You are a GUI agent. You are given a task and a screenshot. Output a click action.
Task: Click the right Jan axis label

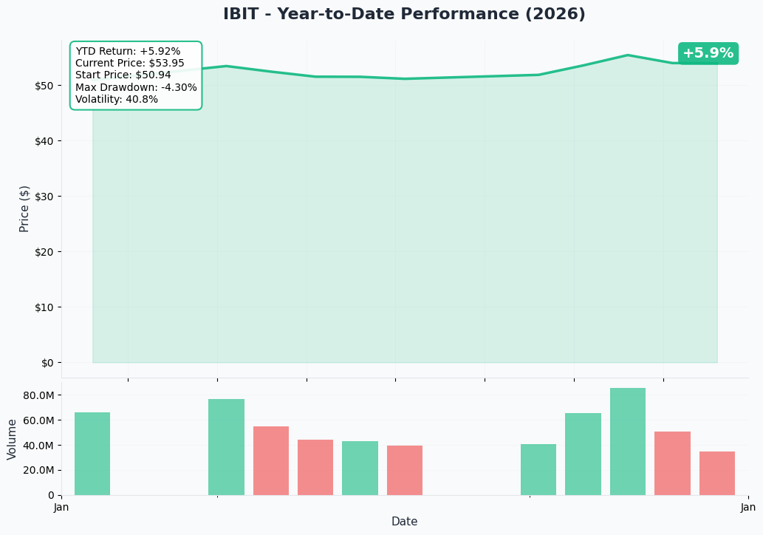pyautogui.click(x=748, y=508)
